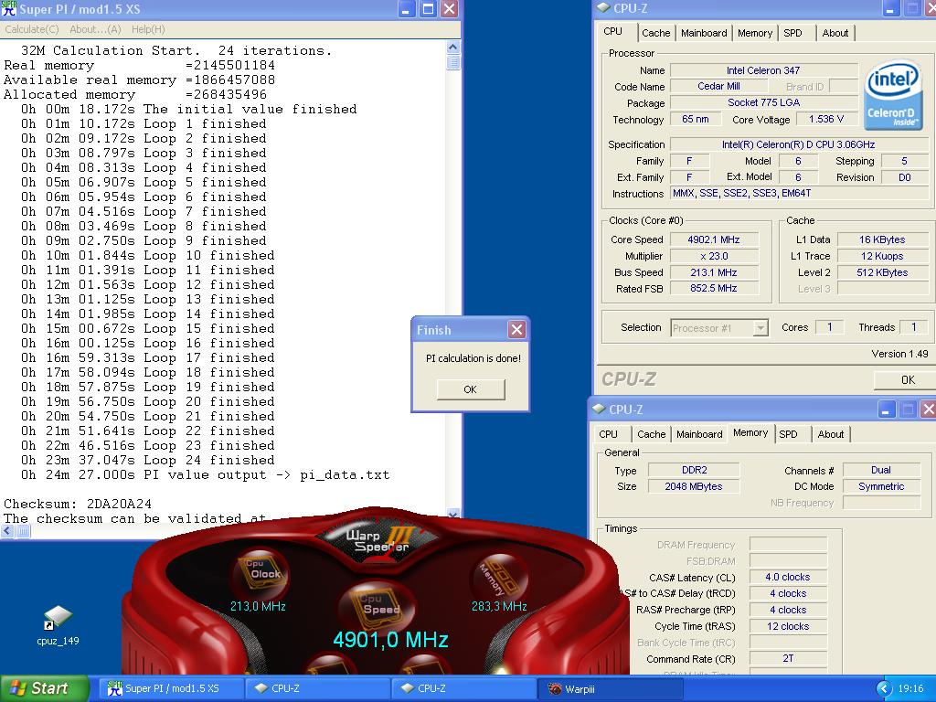Click the Bus Speed 213.1 MHz field

714,272
